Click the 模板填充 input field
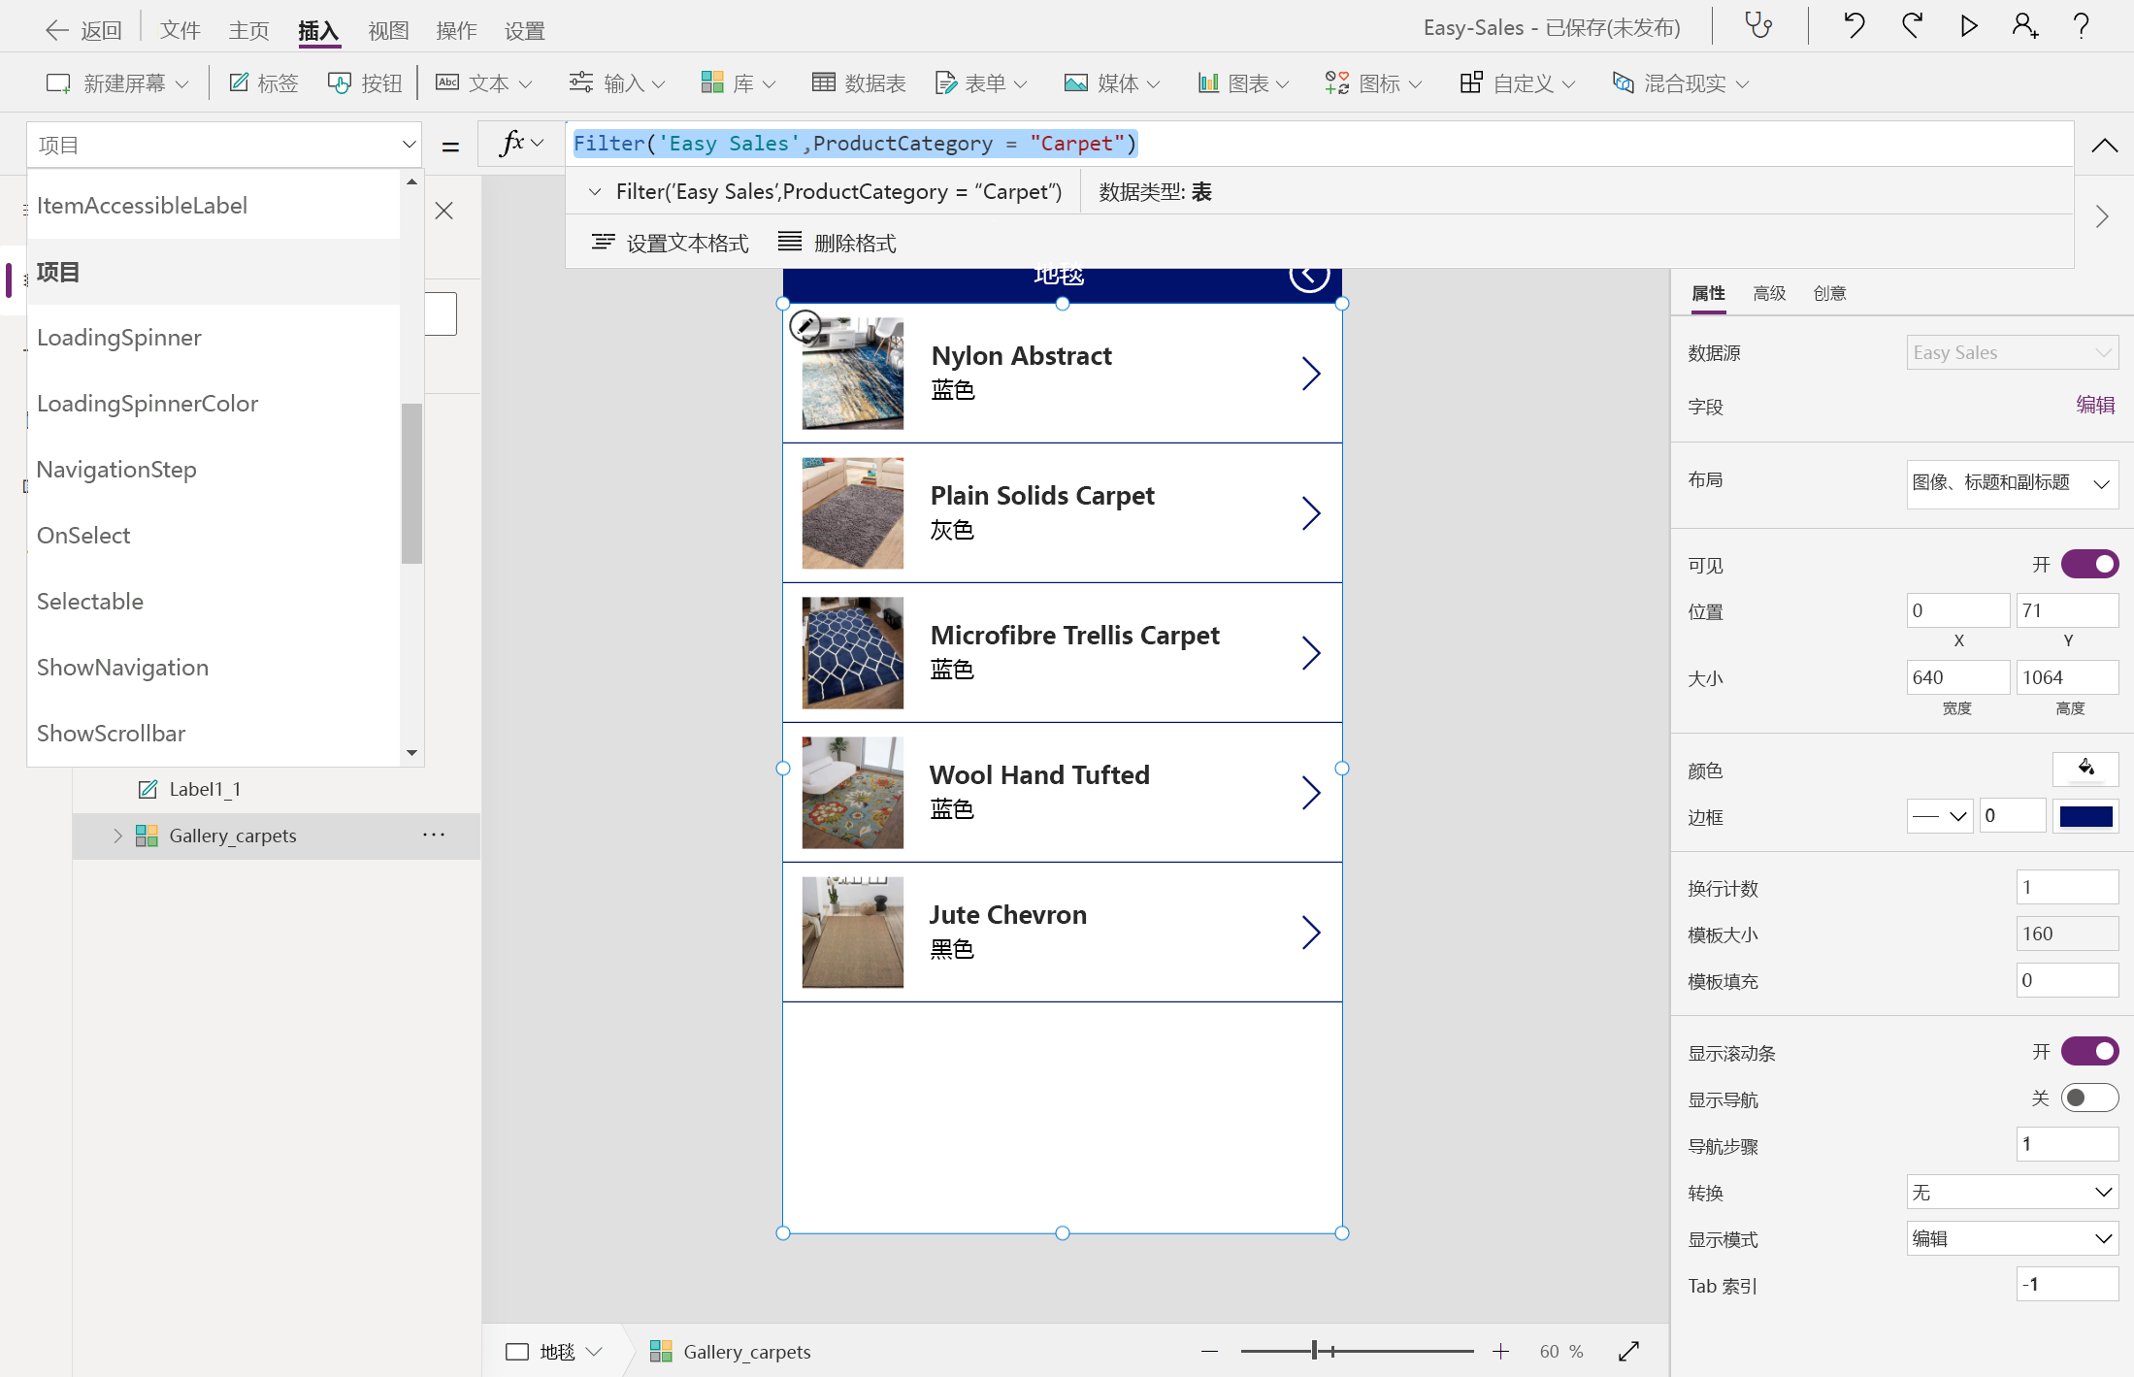This screenshot has width=2134, height=1377. point(2067,980)
